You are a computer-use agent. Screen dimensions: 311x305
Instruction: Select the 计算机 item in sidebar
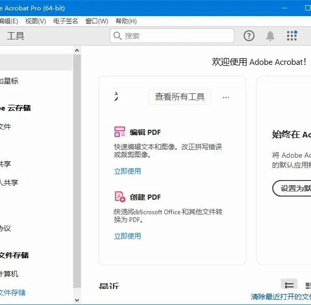pyautogui.click(x=9, y=274)
